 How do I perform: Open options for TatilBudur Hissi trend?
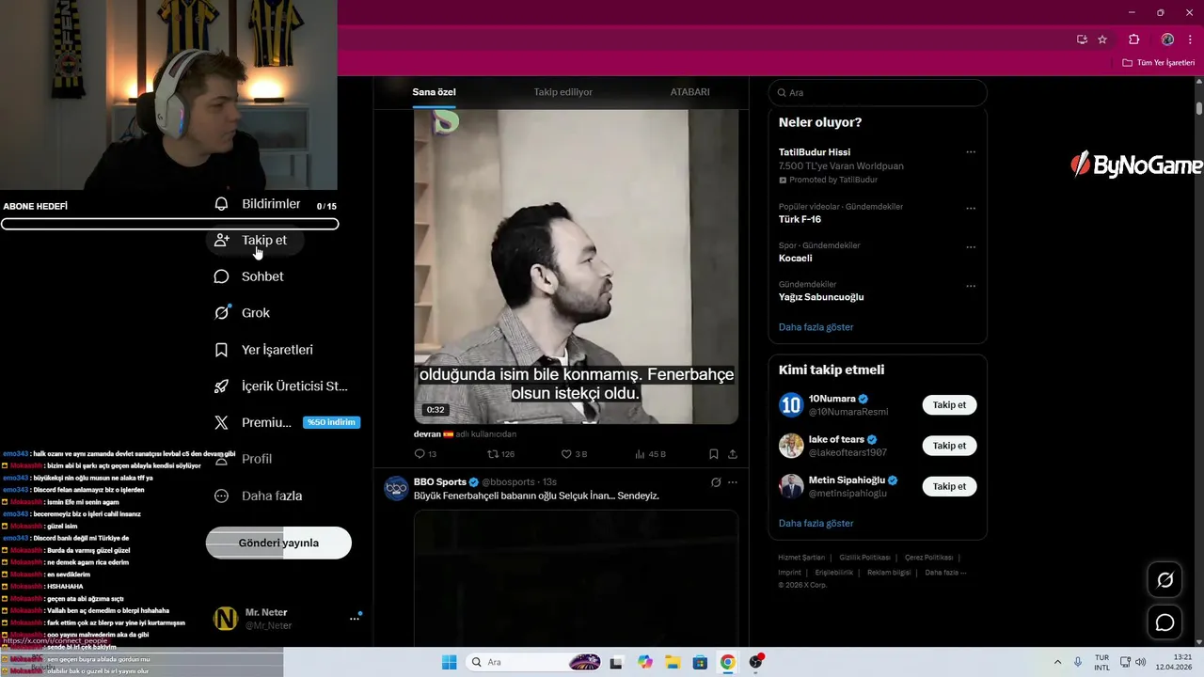971,152
